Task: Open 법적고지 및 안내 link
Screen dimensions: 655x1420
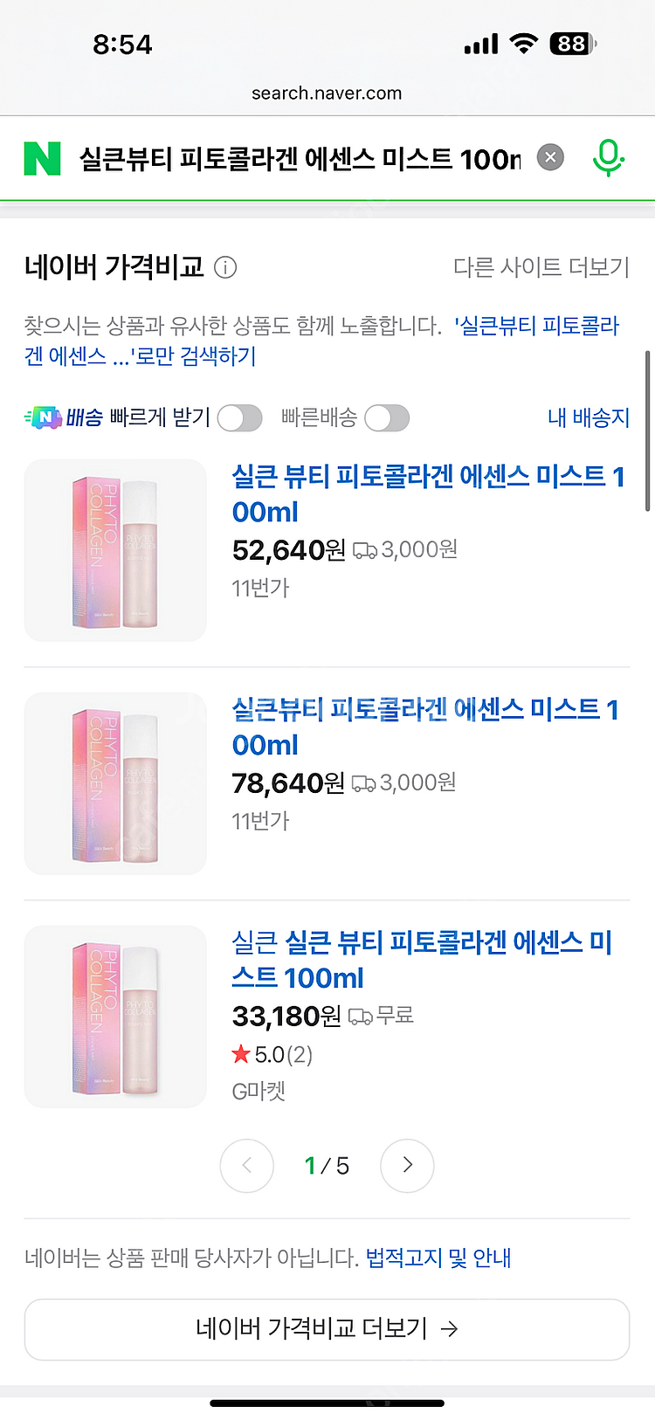Action: [x=438, y=1258]
